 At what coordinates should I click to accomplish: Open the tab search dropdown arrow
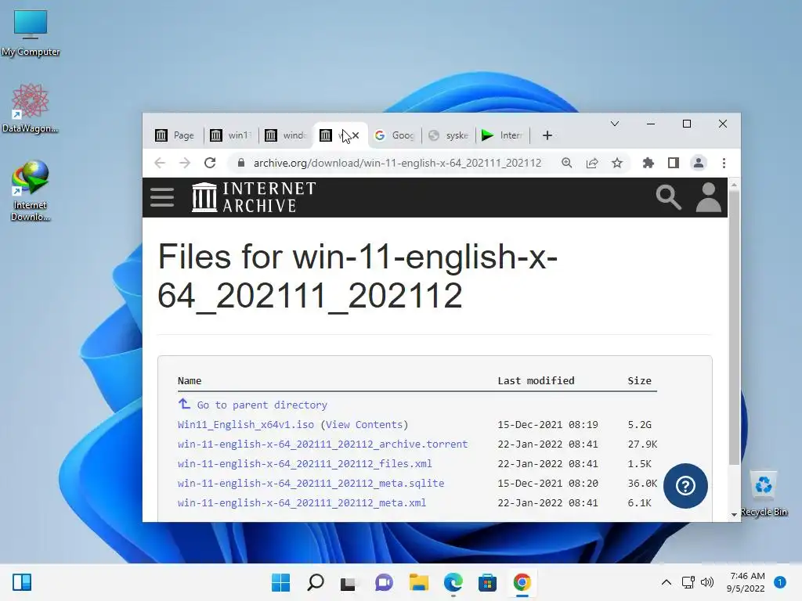click(615, 124)
